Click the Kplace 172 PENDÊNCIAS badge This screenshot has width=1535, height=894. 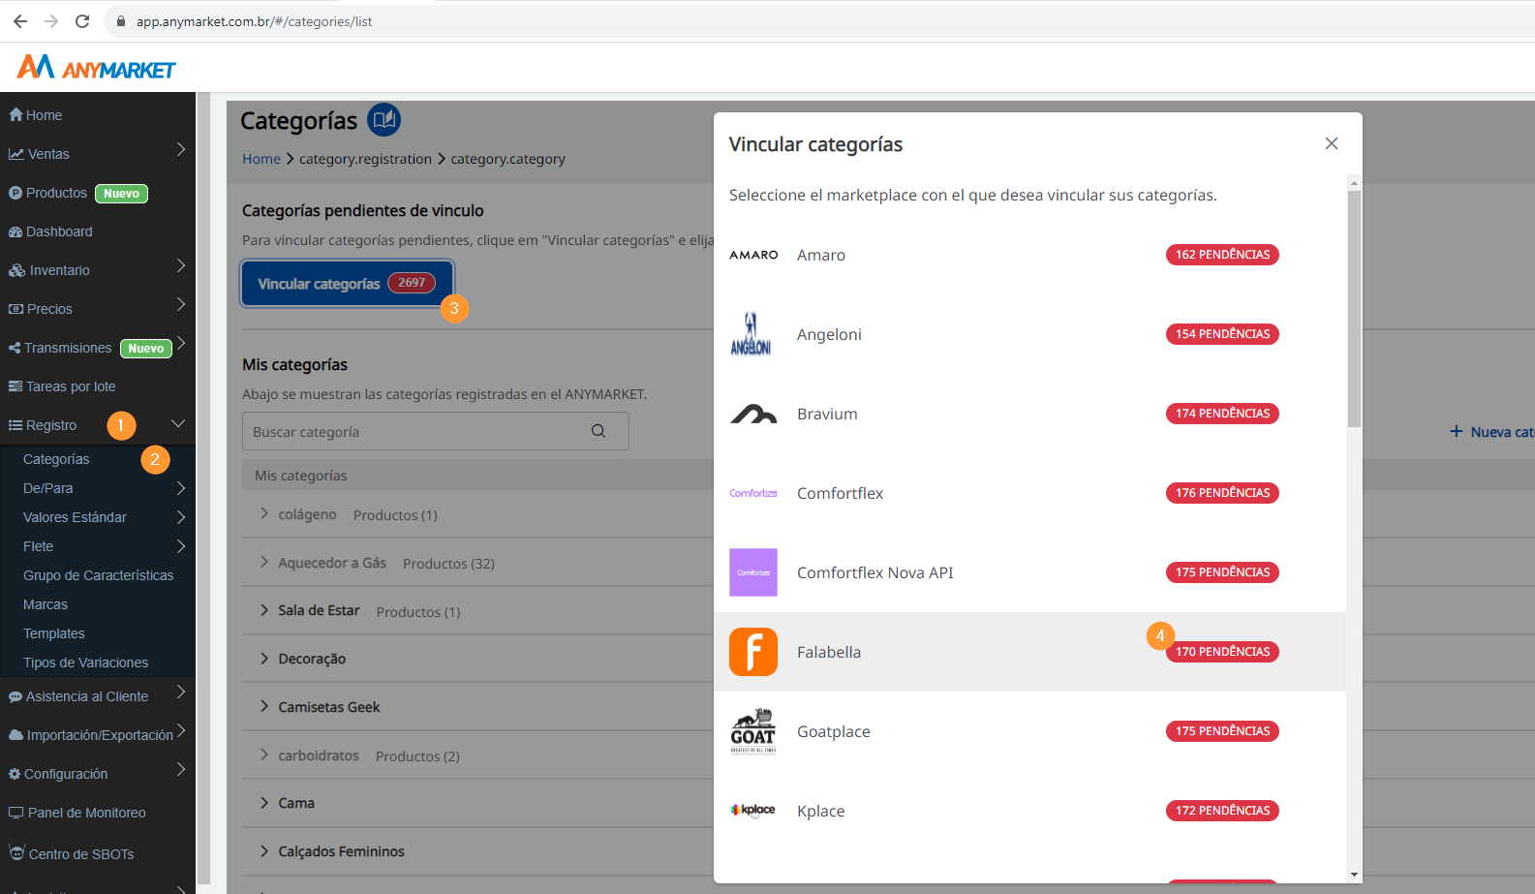[x=1222, y=811]
